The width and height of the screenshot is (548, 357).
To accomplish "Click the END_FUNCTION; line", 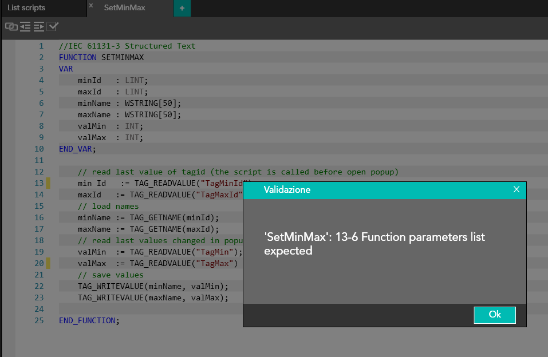I will tap(89, 320).
